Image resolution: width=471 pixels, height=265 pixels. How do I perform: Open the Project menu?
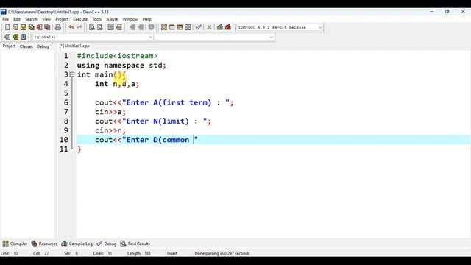(62, 19)
